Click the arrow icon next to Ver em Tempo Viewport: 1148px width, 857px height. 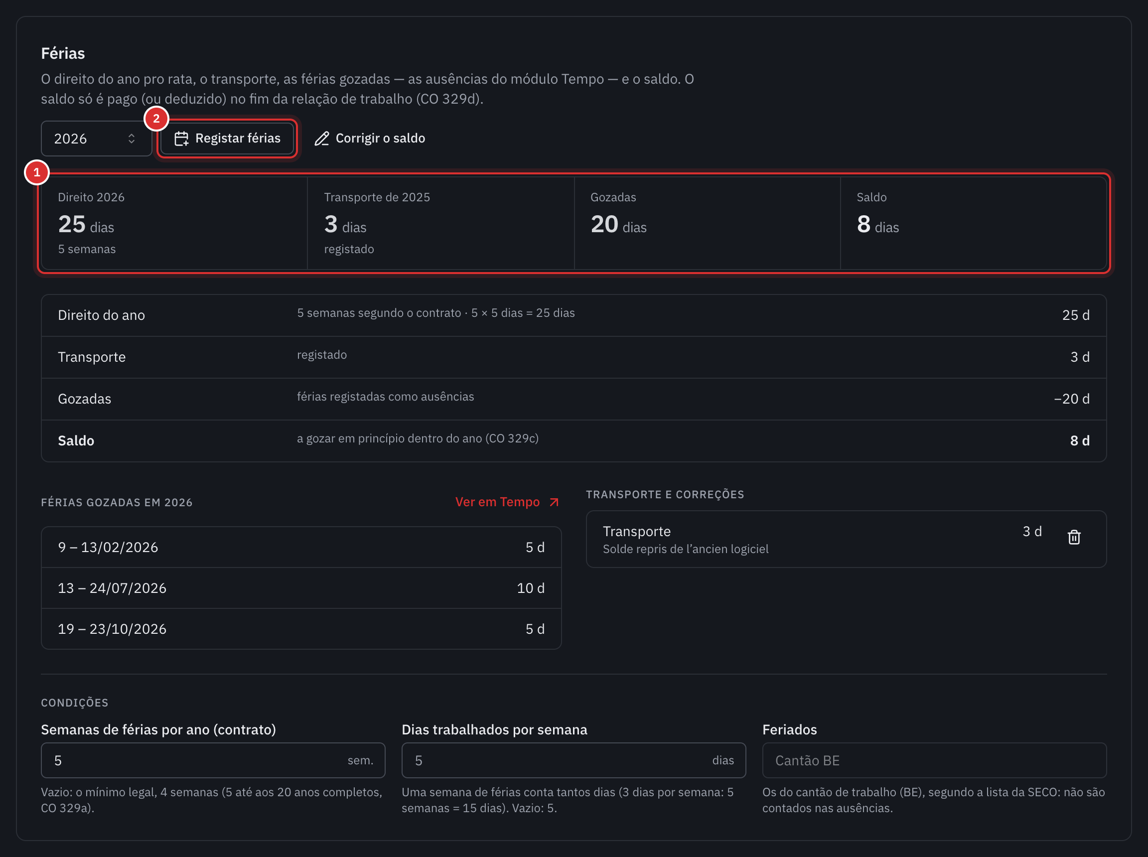pos(554,502)
